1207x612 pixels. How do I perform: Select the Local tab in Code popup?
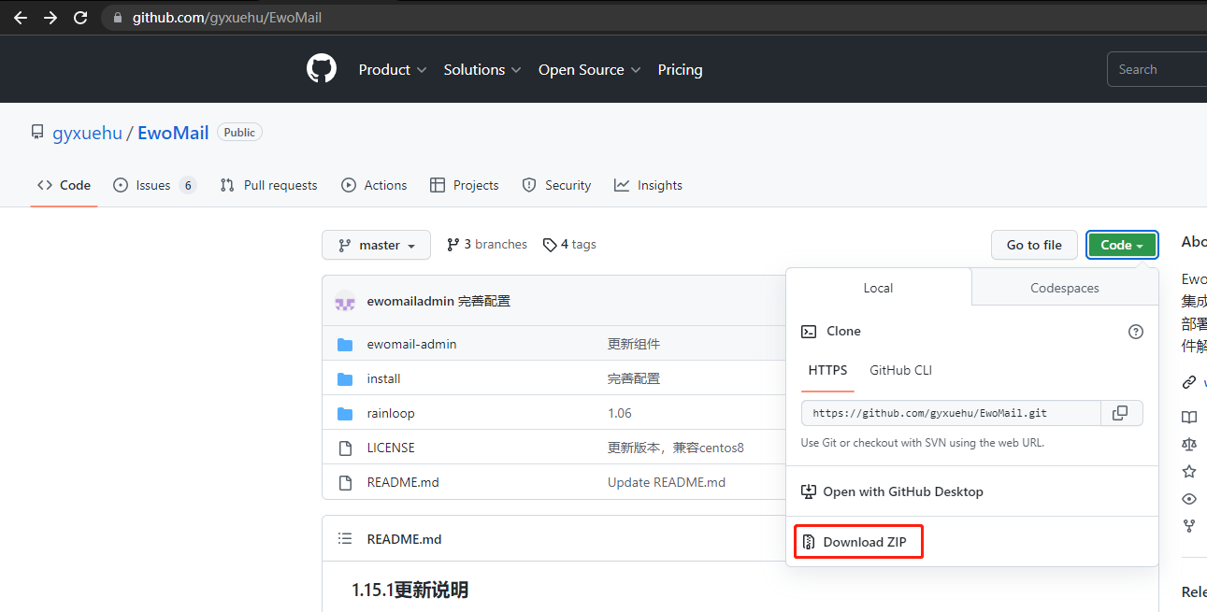(879, 288)
